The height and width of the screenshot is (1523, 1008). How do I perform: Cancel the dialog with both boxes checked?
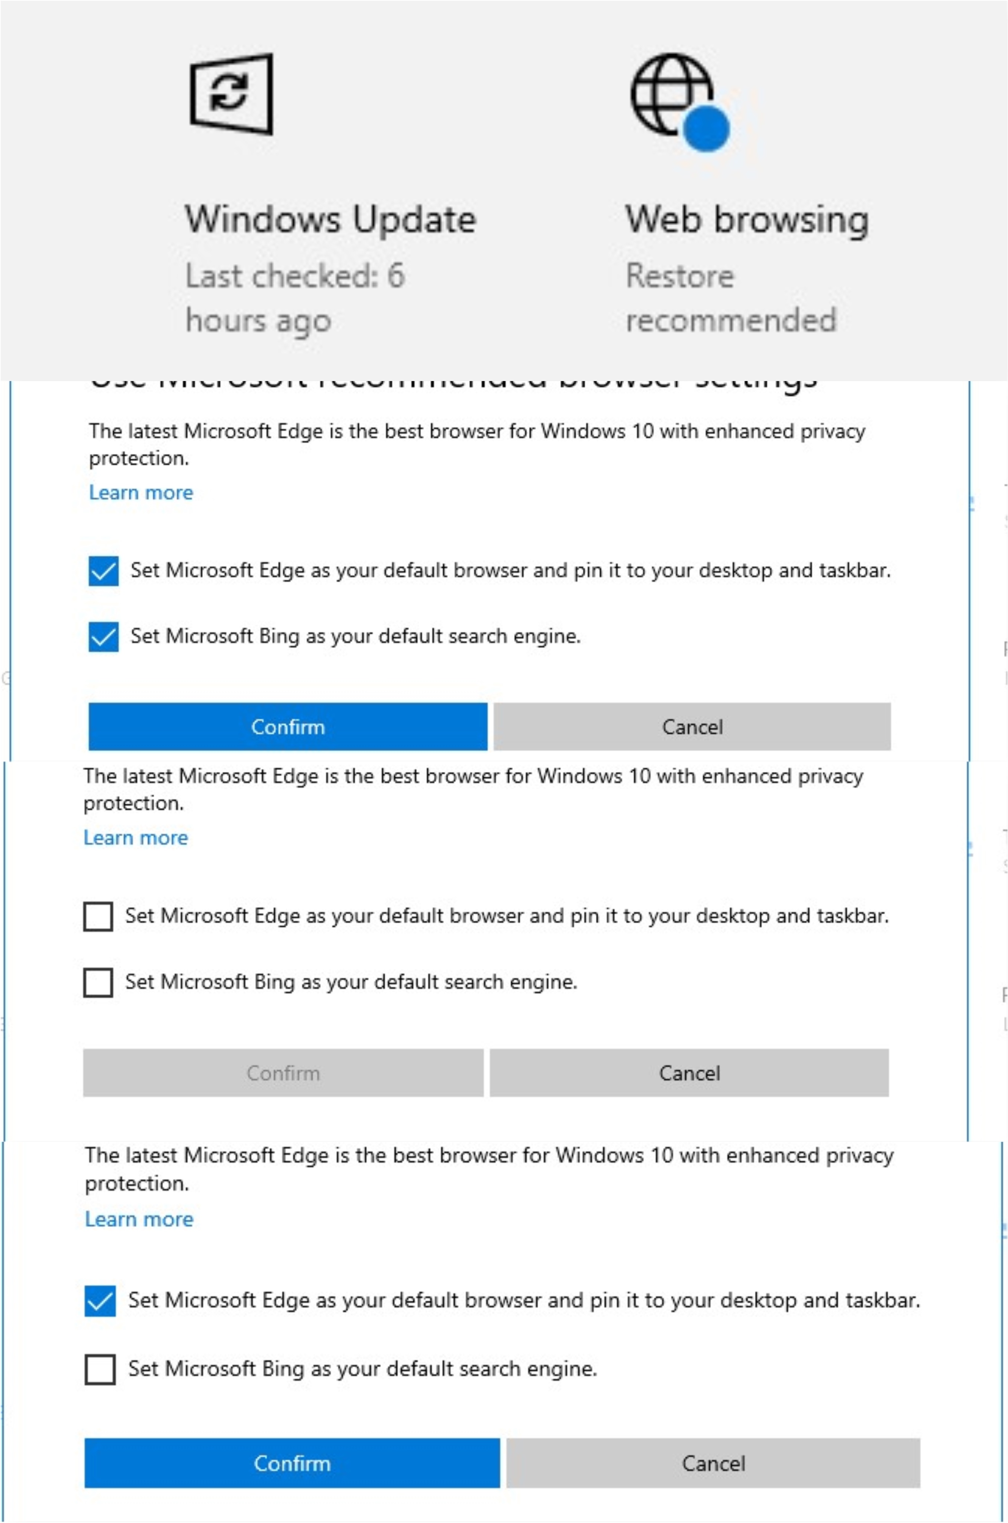(x=692, y=727)
